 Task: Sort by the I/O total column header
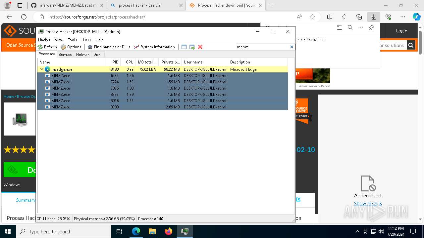pos(147,62)
